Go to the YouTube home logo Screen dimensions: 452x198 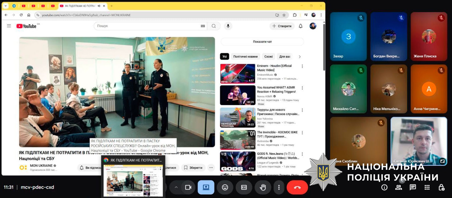click(26, 26)
